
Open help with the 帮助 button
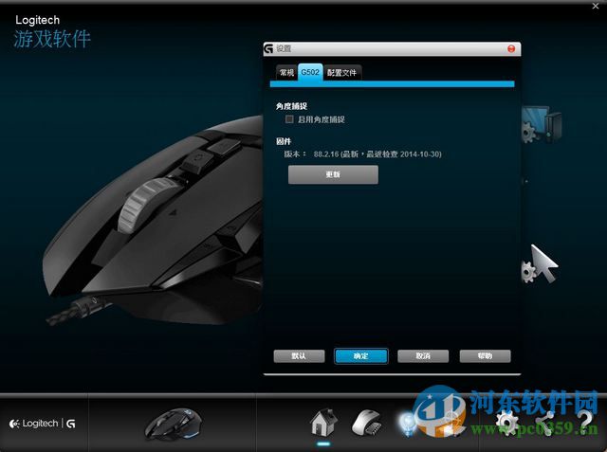(485, 356)
